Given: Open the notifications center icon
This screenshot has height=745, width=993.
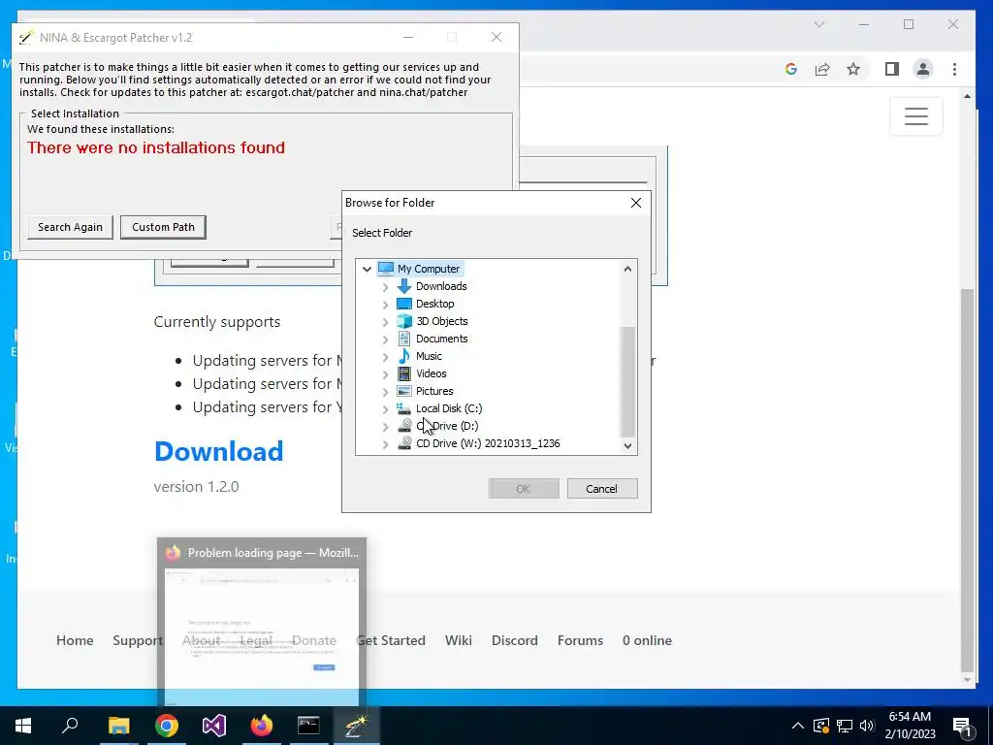Looking at the screenshot, I should (x=963, y=726).
